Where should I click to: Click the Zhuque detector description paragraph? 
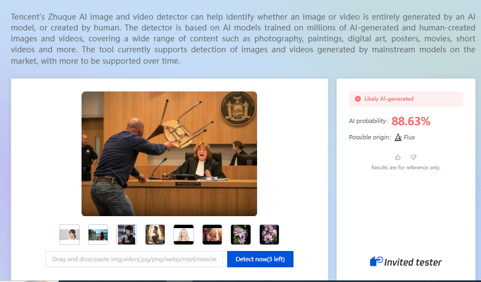pos(243,39)
